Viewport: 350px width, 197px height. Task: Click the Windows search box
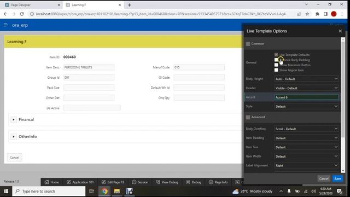coord(49,191)
